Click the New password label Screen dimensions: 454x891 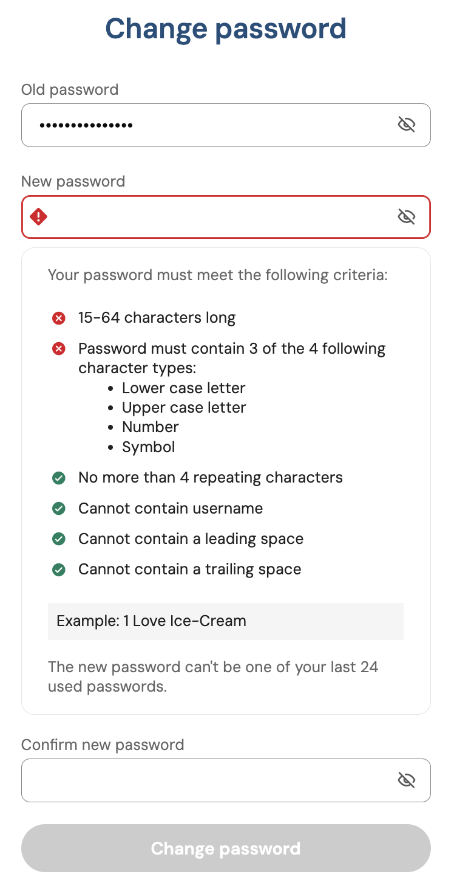pos(73,181)
